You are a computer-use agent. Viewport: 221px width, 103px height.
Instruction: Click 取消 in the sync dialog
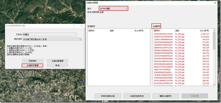pyautogui.click(x=57, y=65)
